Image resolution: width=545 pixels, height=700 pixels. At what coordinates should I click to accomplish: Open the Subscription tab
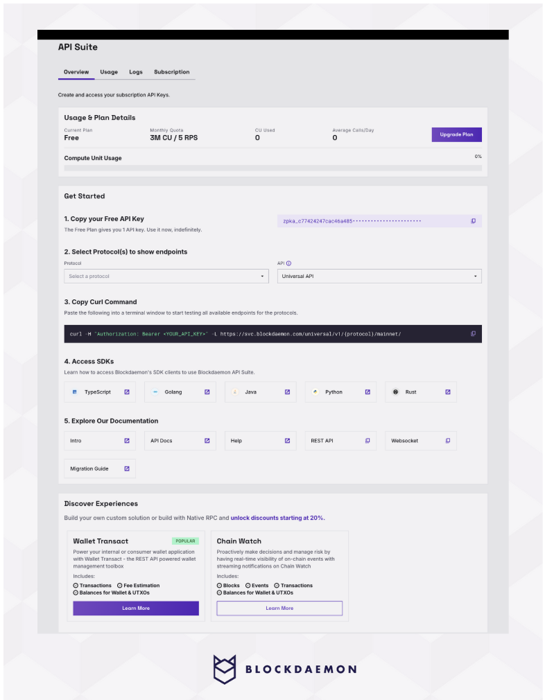coord(171,72)
